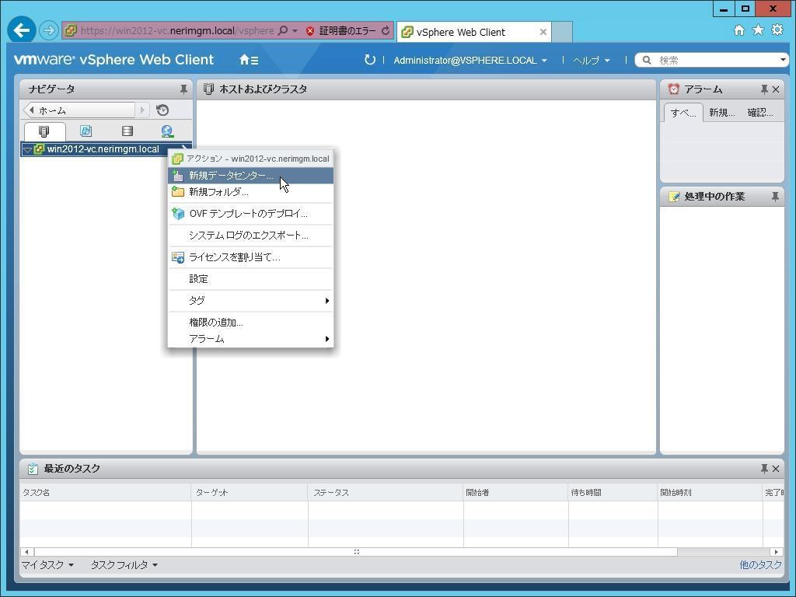Sort by the ターゲット column header
Viewport: 796px width, 597px height.
coord(250,492)
